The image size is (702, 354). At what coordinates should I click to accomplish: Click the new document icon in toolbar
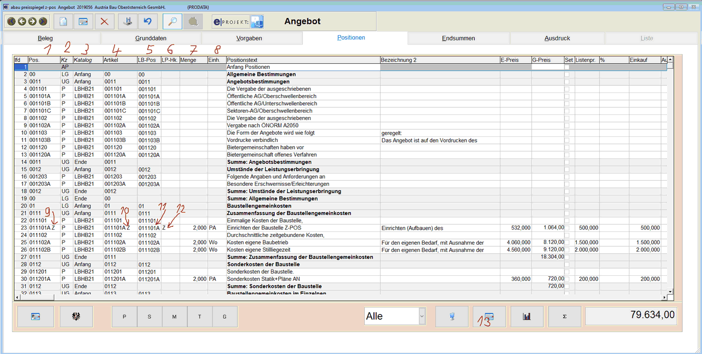tap(63, 21)
